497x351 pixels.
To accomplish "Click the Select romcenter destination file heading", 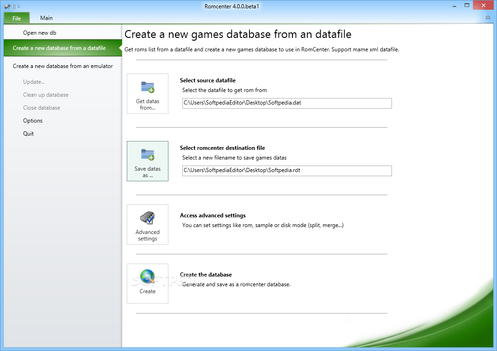I will pyautogui.click(x=222, y=148).
